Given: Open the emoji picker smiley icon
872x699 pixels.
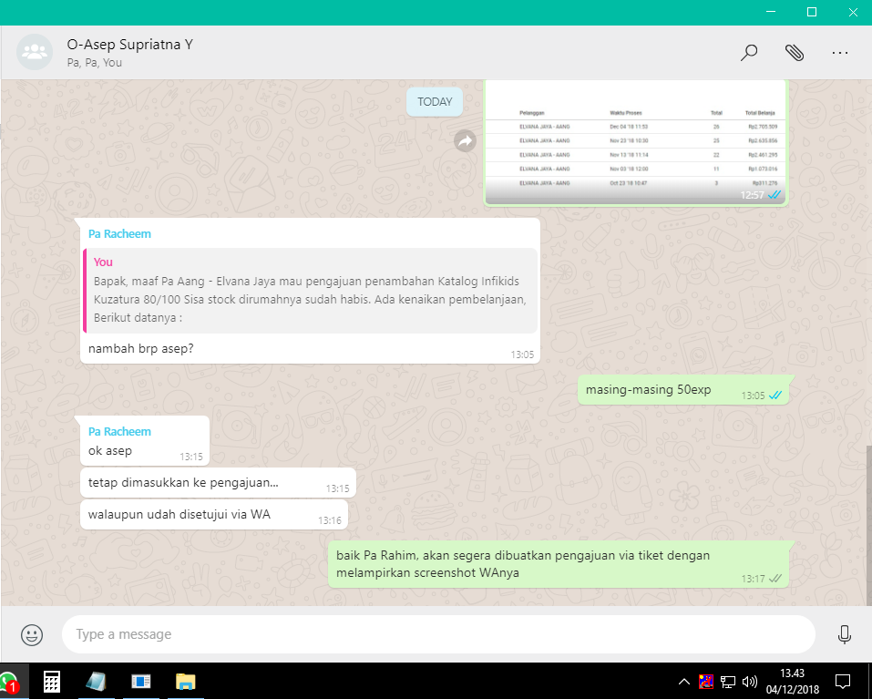Looking at the screenshot, I should click(x=32, y=634).
